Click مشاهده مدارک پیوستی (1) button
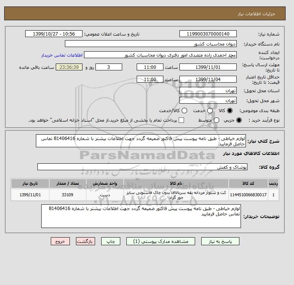Viewport: 294px width, 285px height. (x=161, y=241)
